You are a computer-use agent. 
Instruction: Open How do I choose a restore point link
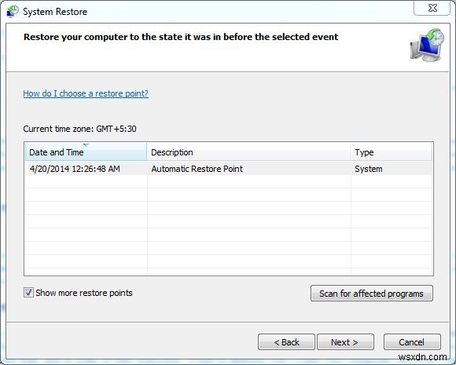(86, 93)
